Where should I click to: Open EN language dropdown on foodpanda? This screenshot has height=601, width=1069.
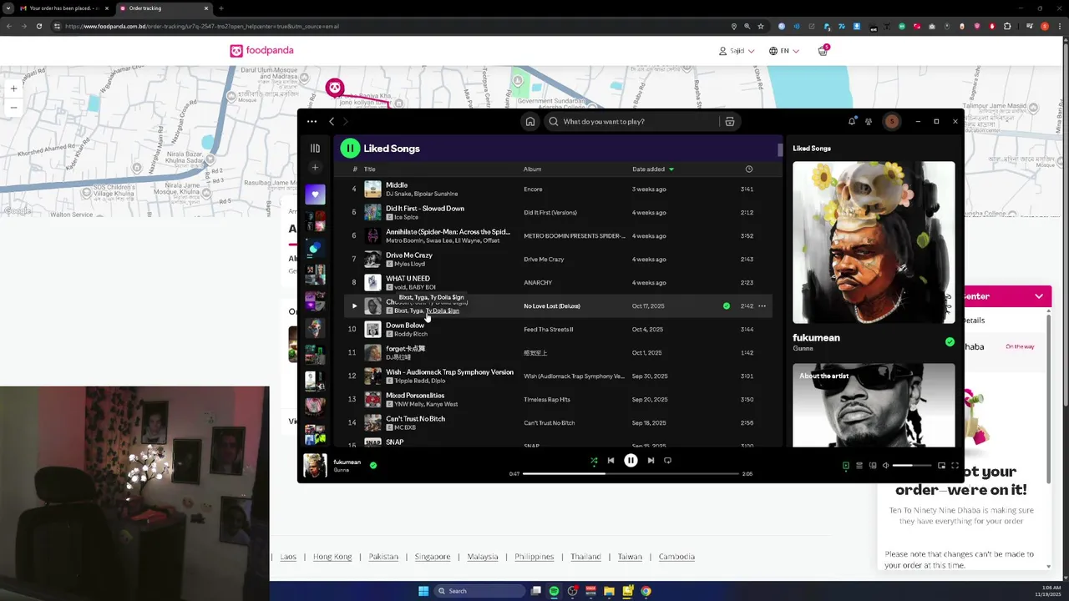784,51
